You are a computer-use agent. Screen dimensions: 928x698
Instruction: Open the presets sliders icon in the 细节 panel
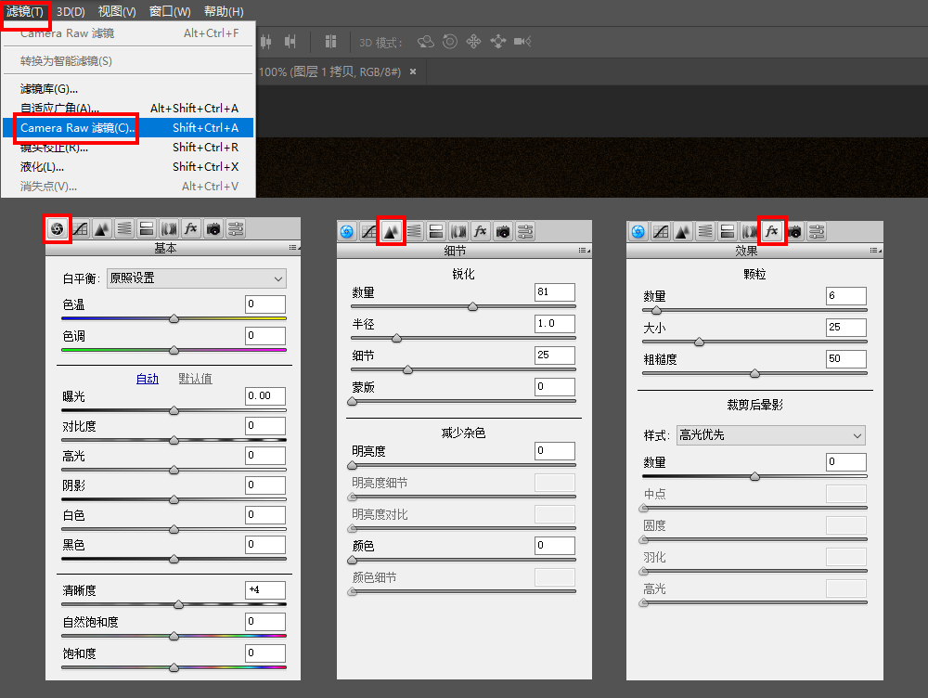(x=525, y=231)
